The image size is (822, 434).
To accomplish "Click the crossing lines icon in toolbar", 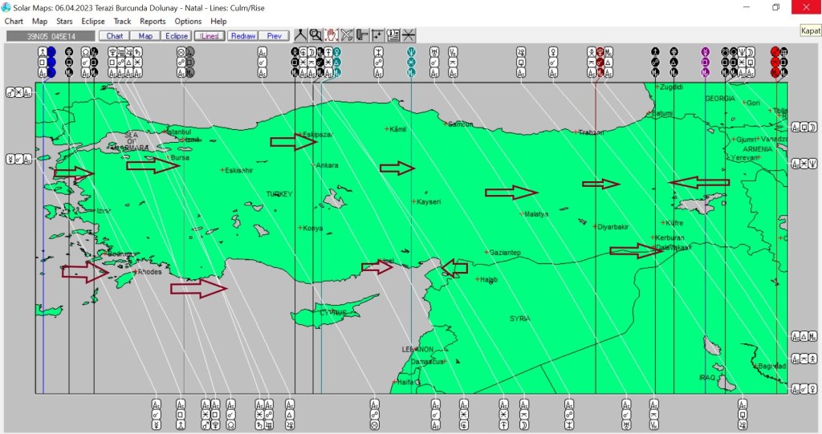I will [409, 35].
